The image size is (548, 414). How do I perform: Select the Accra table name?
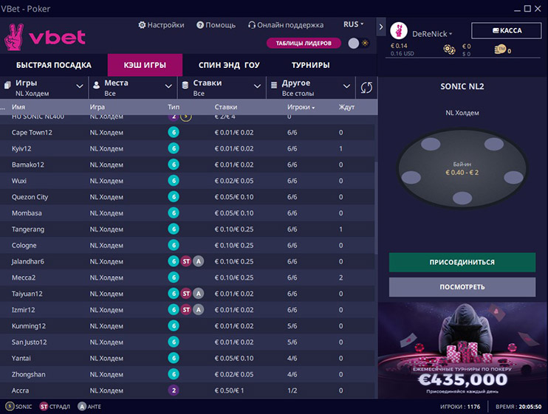(20, 390)
